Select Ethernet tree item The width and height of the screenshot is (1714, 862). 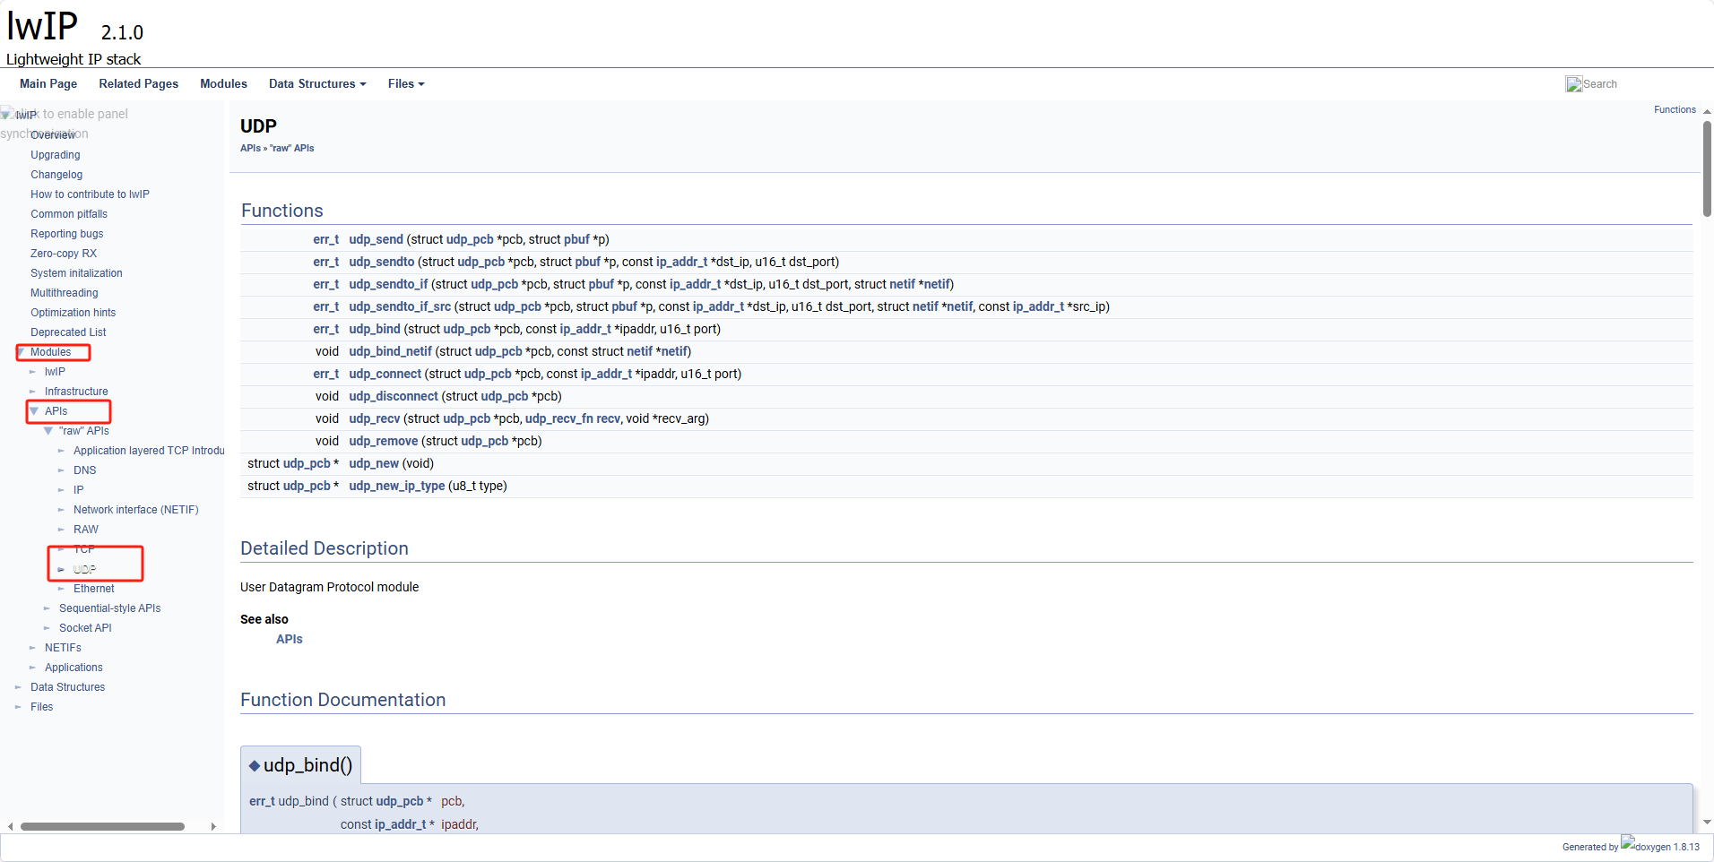(94, 589)
